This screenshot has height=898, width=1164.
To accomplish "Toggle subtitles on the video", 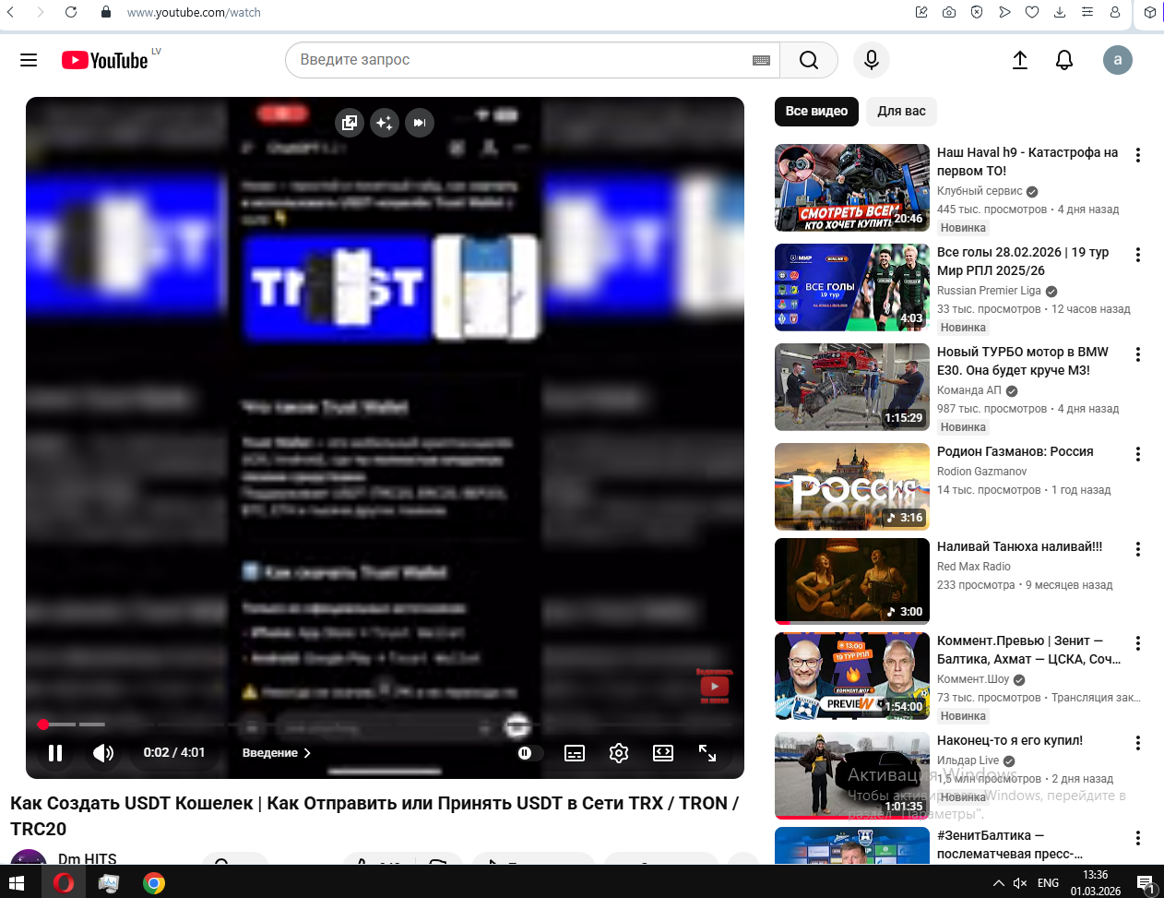I will pyautogui.click(x=575, y=753).
